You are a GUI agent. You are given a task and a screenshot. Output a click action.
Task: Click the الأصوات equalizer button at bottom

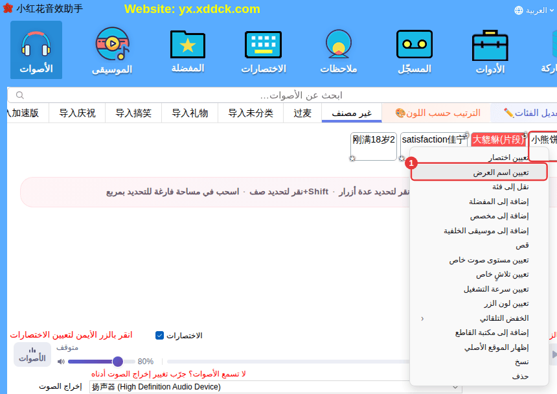(x=32, y=354)
